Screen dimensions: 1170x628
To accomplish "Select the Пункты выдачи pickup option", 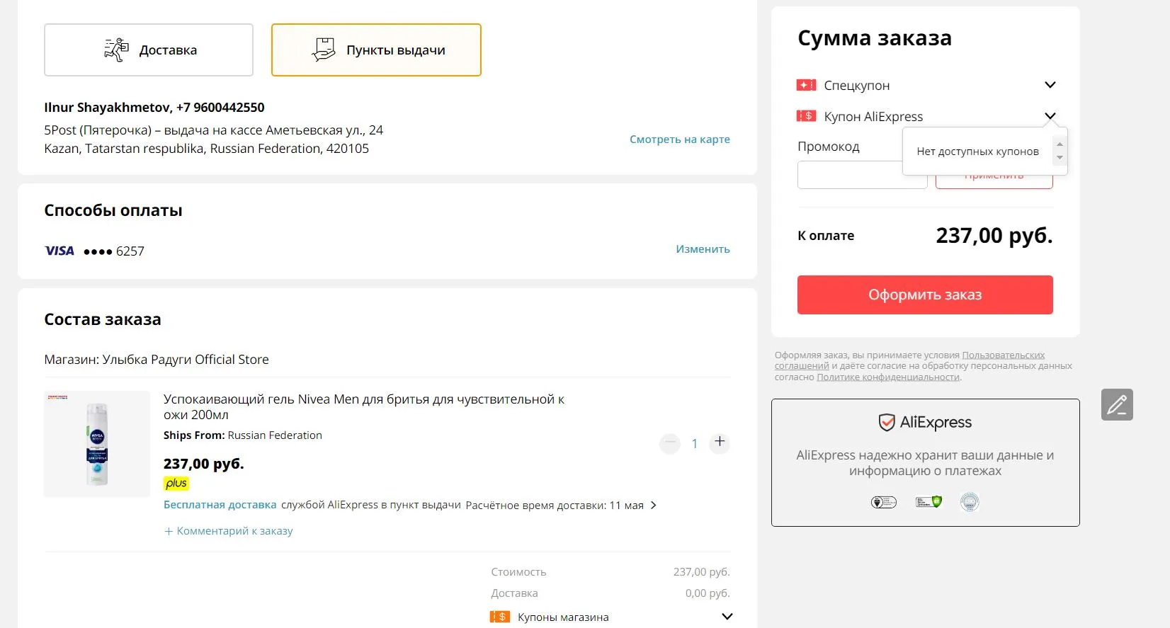I will click(x=376, y=50).
